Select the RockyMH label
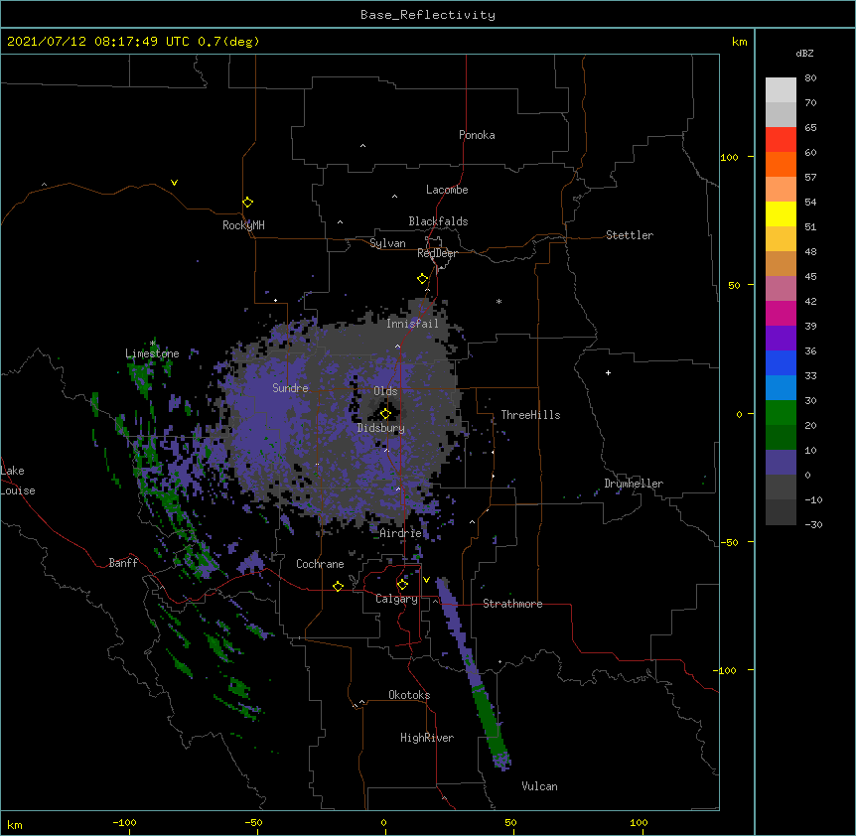The width and height of the screenshot is (856, 836). click(243, 225)
